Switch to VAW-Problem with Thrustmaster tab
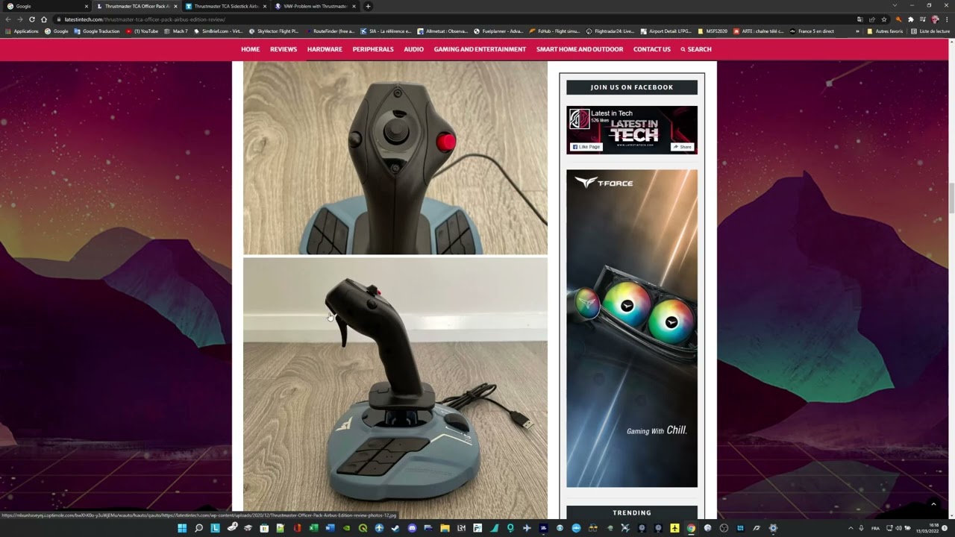This screenshot has width=955, height=537. (315, 6)
